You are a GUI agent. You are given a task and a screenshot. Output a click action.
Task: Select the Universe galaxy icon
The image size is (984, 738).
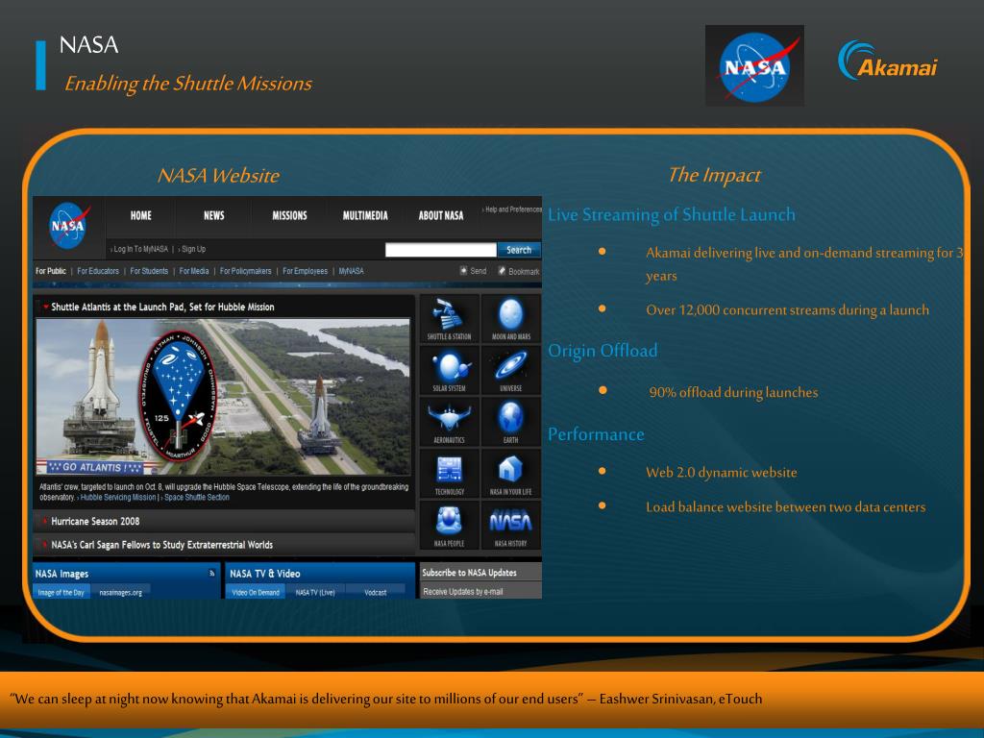[x=511, y=370]
